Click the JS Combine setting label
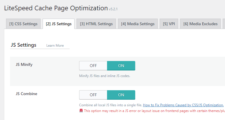The width and height of the screenshot is (225, 120). [26, 94]
